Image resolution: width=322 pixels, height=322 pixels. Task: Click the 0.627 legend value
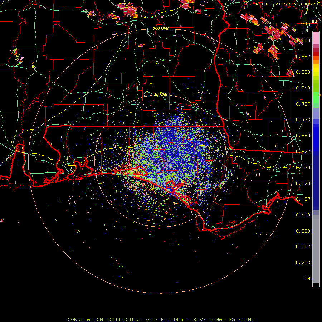coord(303,152)
